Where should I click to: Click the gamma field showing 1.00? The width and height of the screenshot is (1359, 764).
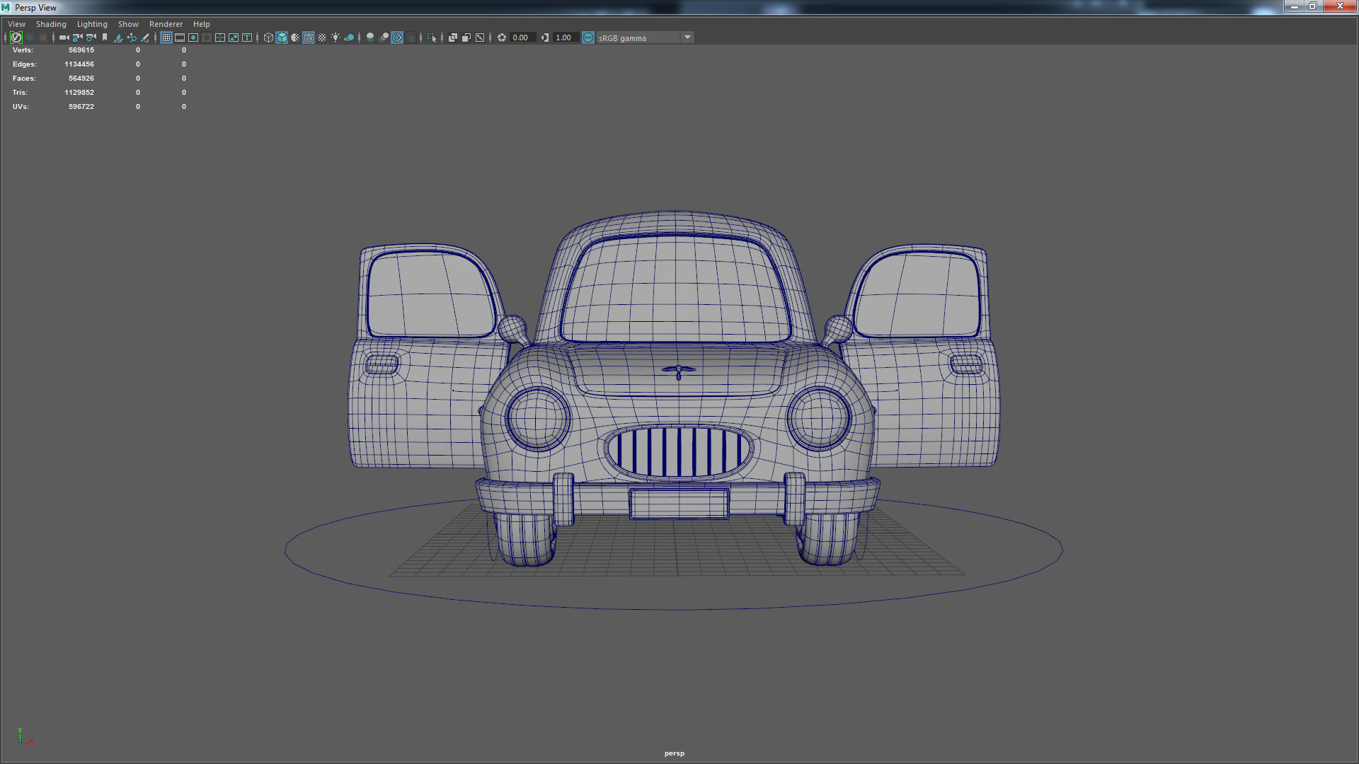pyautogui.click(x=563, y=37)
